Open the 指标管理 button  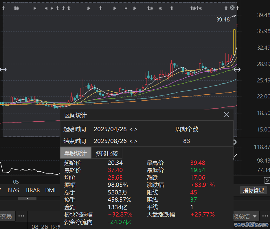[253, 190]
